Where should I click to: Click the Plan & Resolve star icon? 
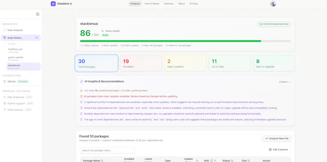point(4,97)
